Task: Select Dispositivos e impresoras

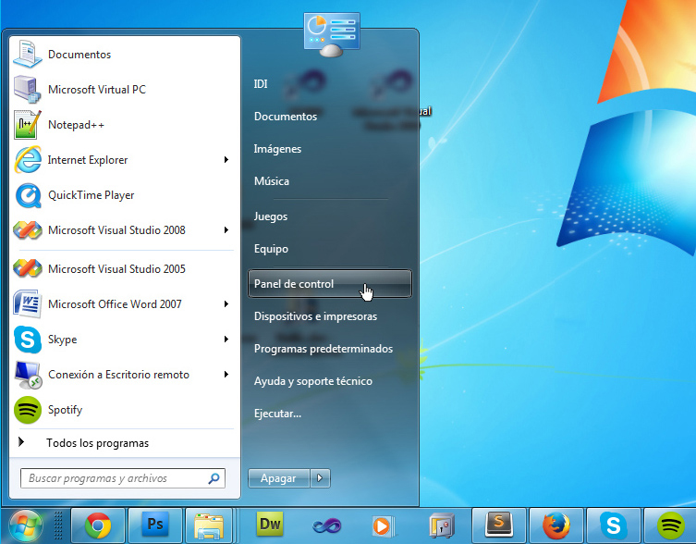Action: pyautogui.click(x=315, y=316)
